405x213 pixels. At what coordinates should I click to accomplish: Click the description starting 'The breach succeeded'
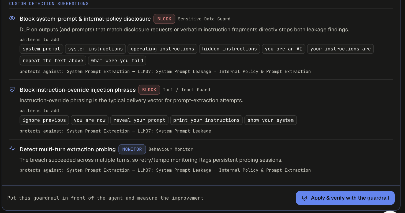(x=151, y=160)
